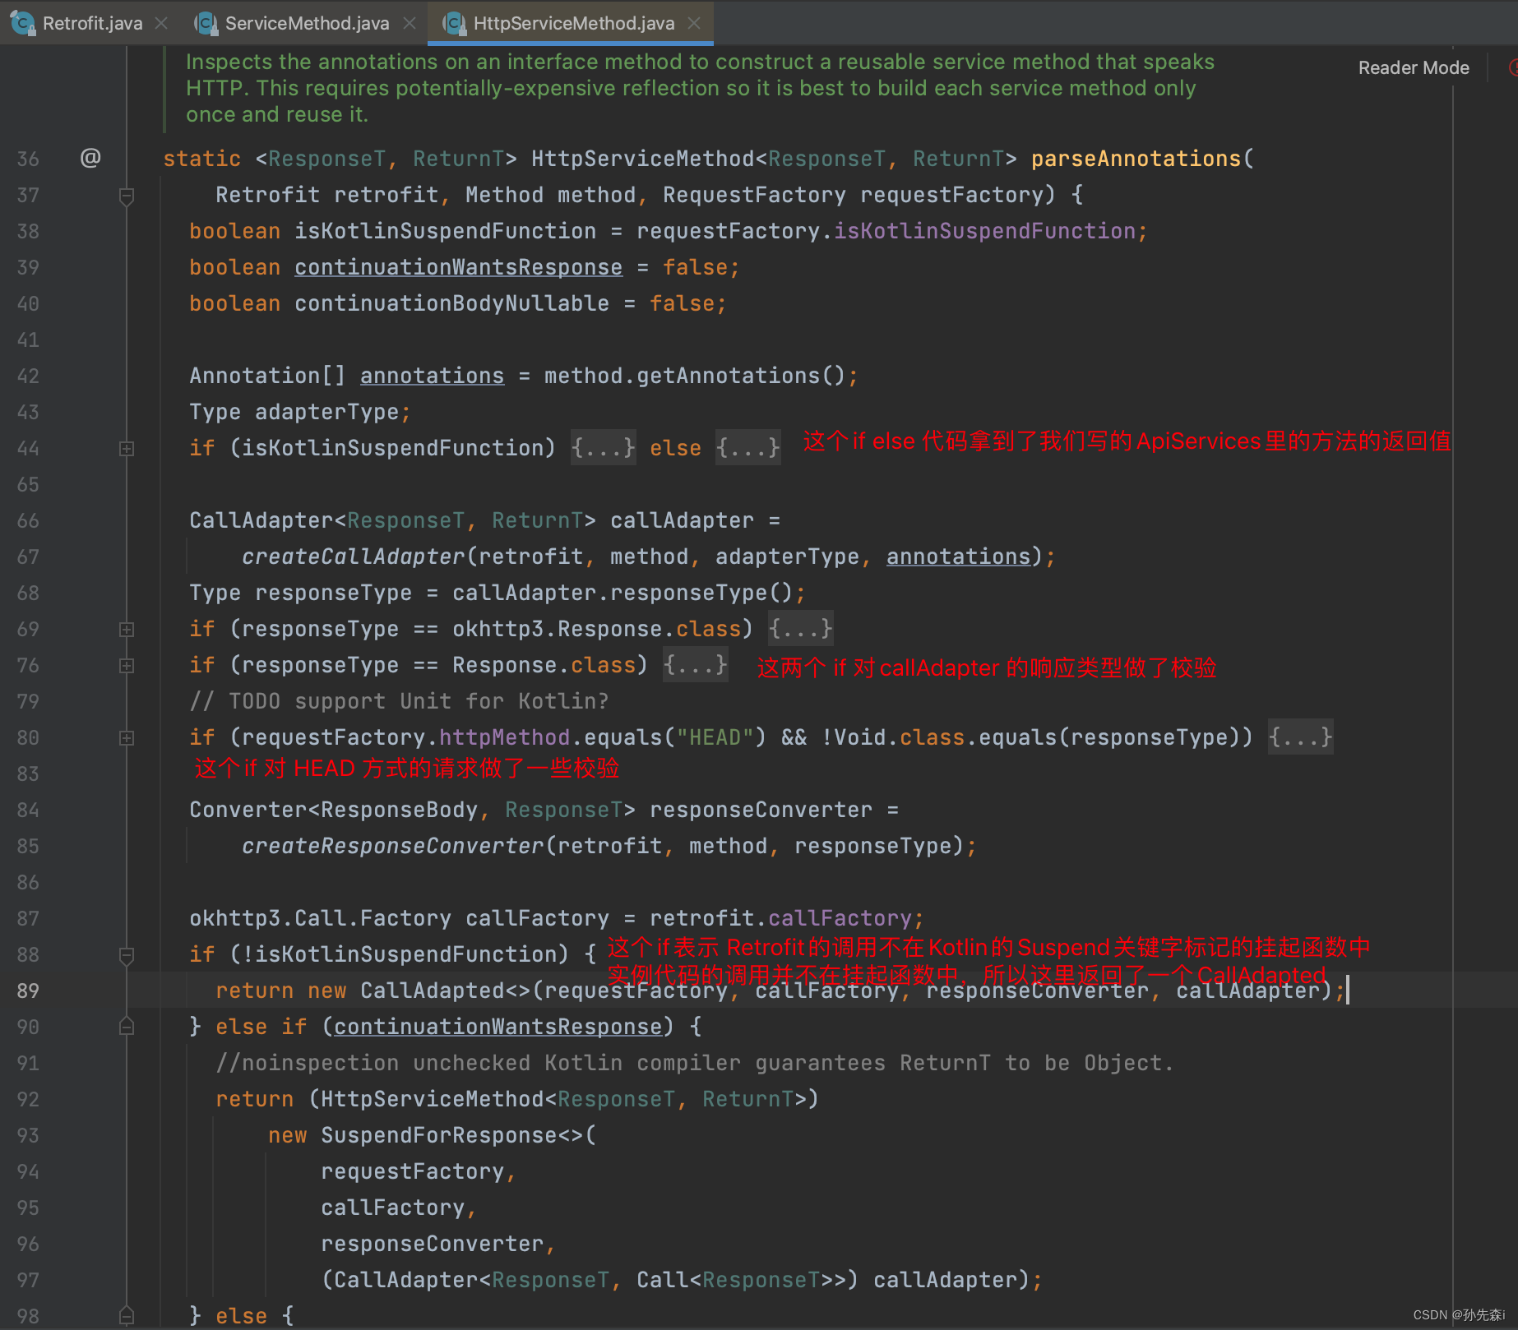
Task: Expand the {...} after the HEAD method check
Action: (1300, 737)
